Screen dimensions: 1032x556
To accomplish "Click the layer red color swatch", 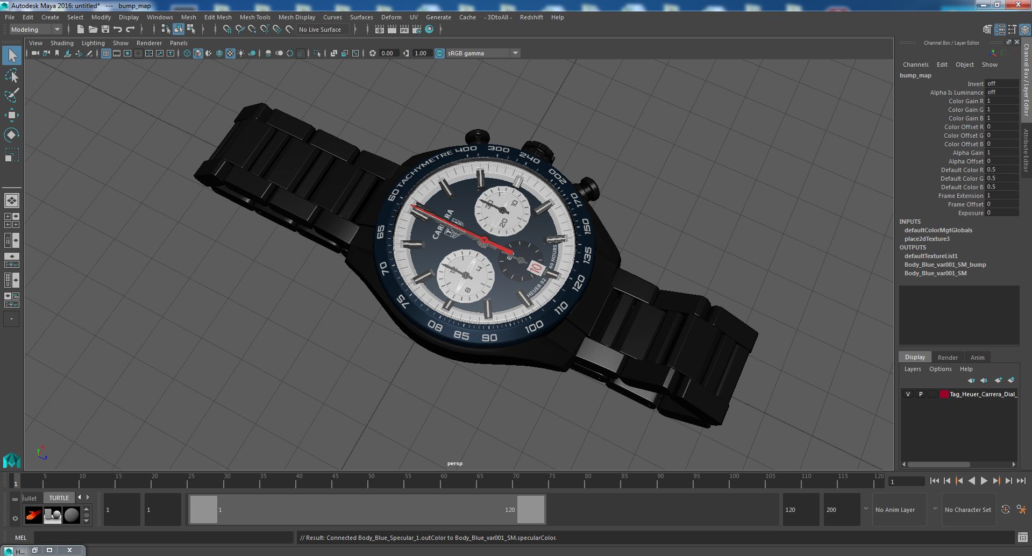I will 944,394.
